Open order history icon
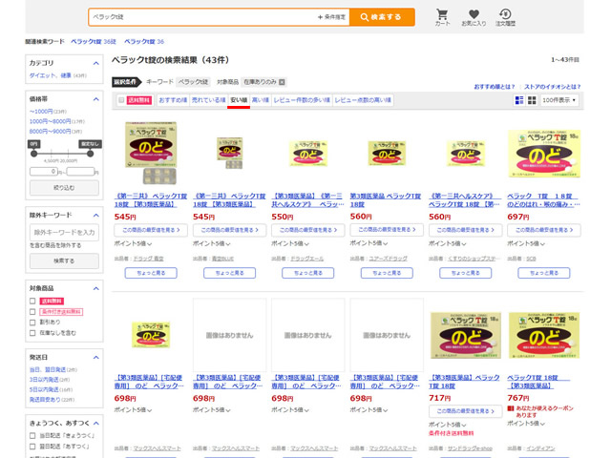The image size is (611, 458). (x=505, y=17)
